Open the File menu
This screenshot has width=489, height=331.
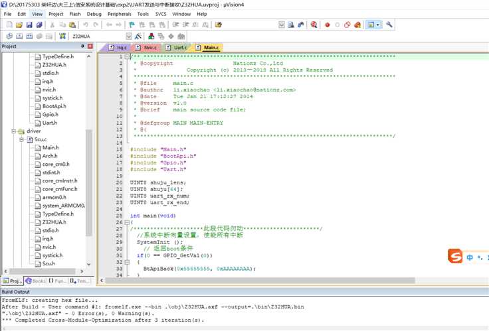7,14
